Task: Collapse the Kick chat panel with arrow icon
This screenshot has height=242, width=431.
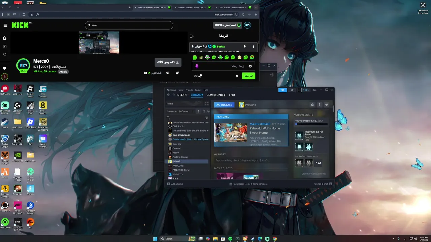Action: (x=192, y=36)
